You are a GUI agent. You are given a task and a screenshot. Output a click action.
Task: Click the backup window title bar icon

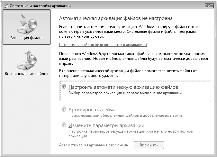point(5,5)
